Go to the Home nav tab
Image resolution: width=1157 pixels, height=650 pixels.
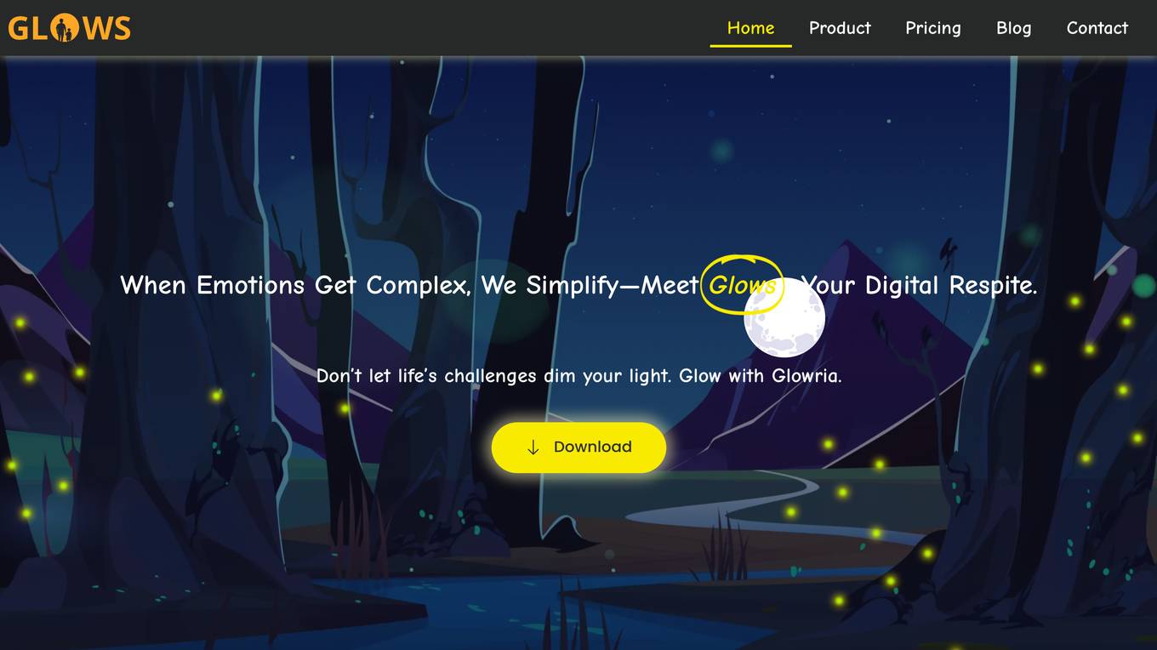750,28
